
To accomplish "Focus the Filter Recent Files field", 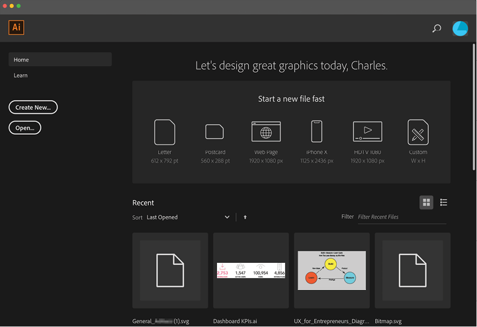I will click(401, 217).
